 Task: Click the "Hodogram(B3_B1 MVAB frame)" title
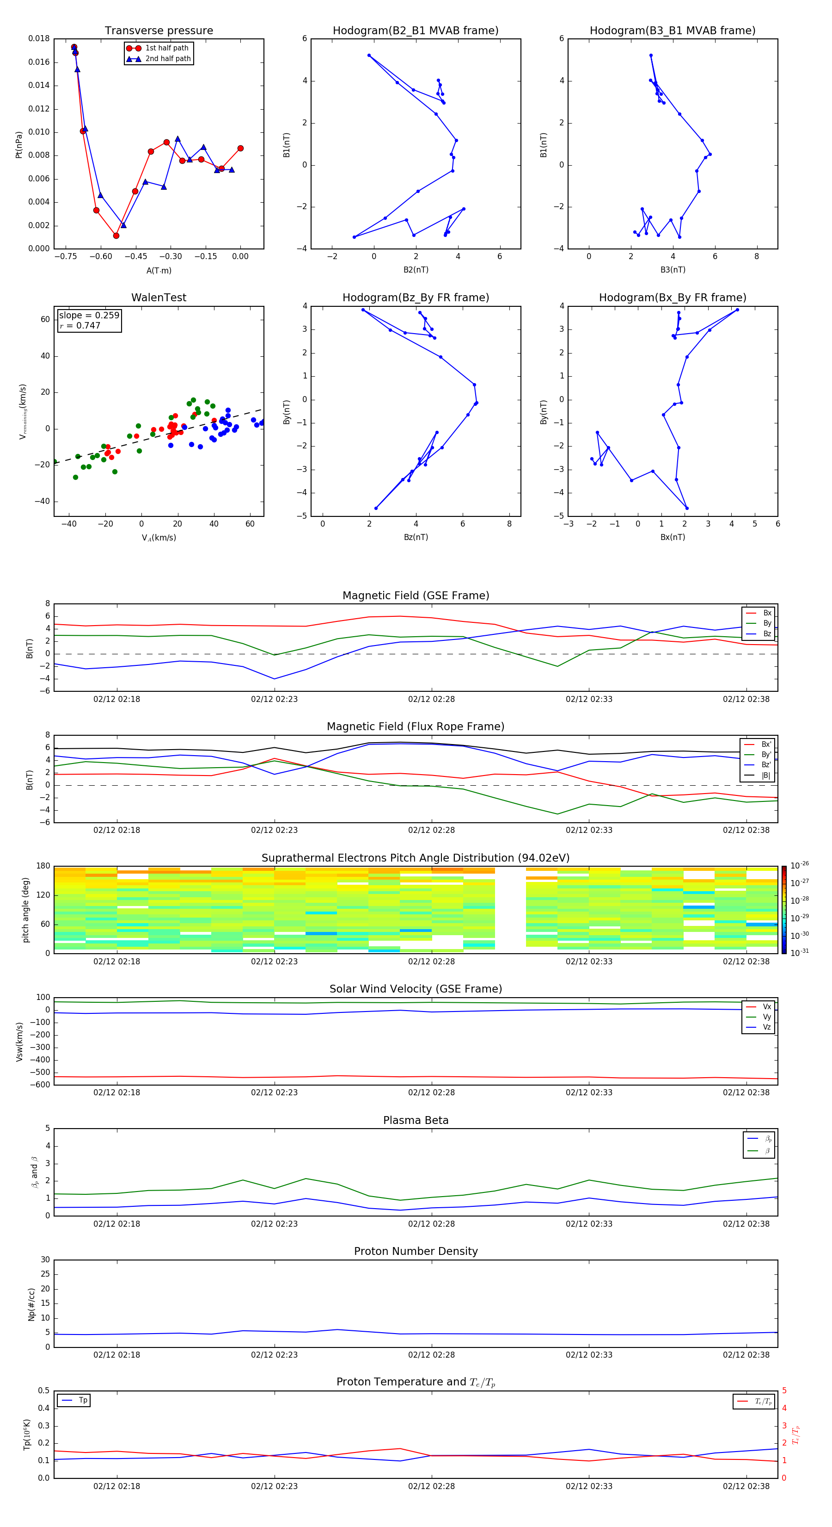click(673, 31)
